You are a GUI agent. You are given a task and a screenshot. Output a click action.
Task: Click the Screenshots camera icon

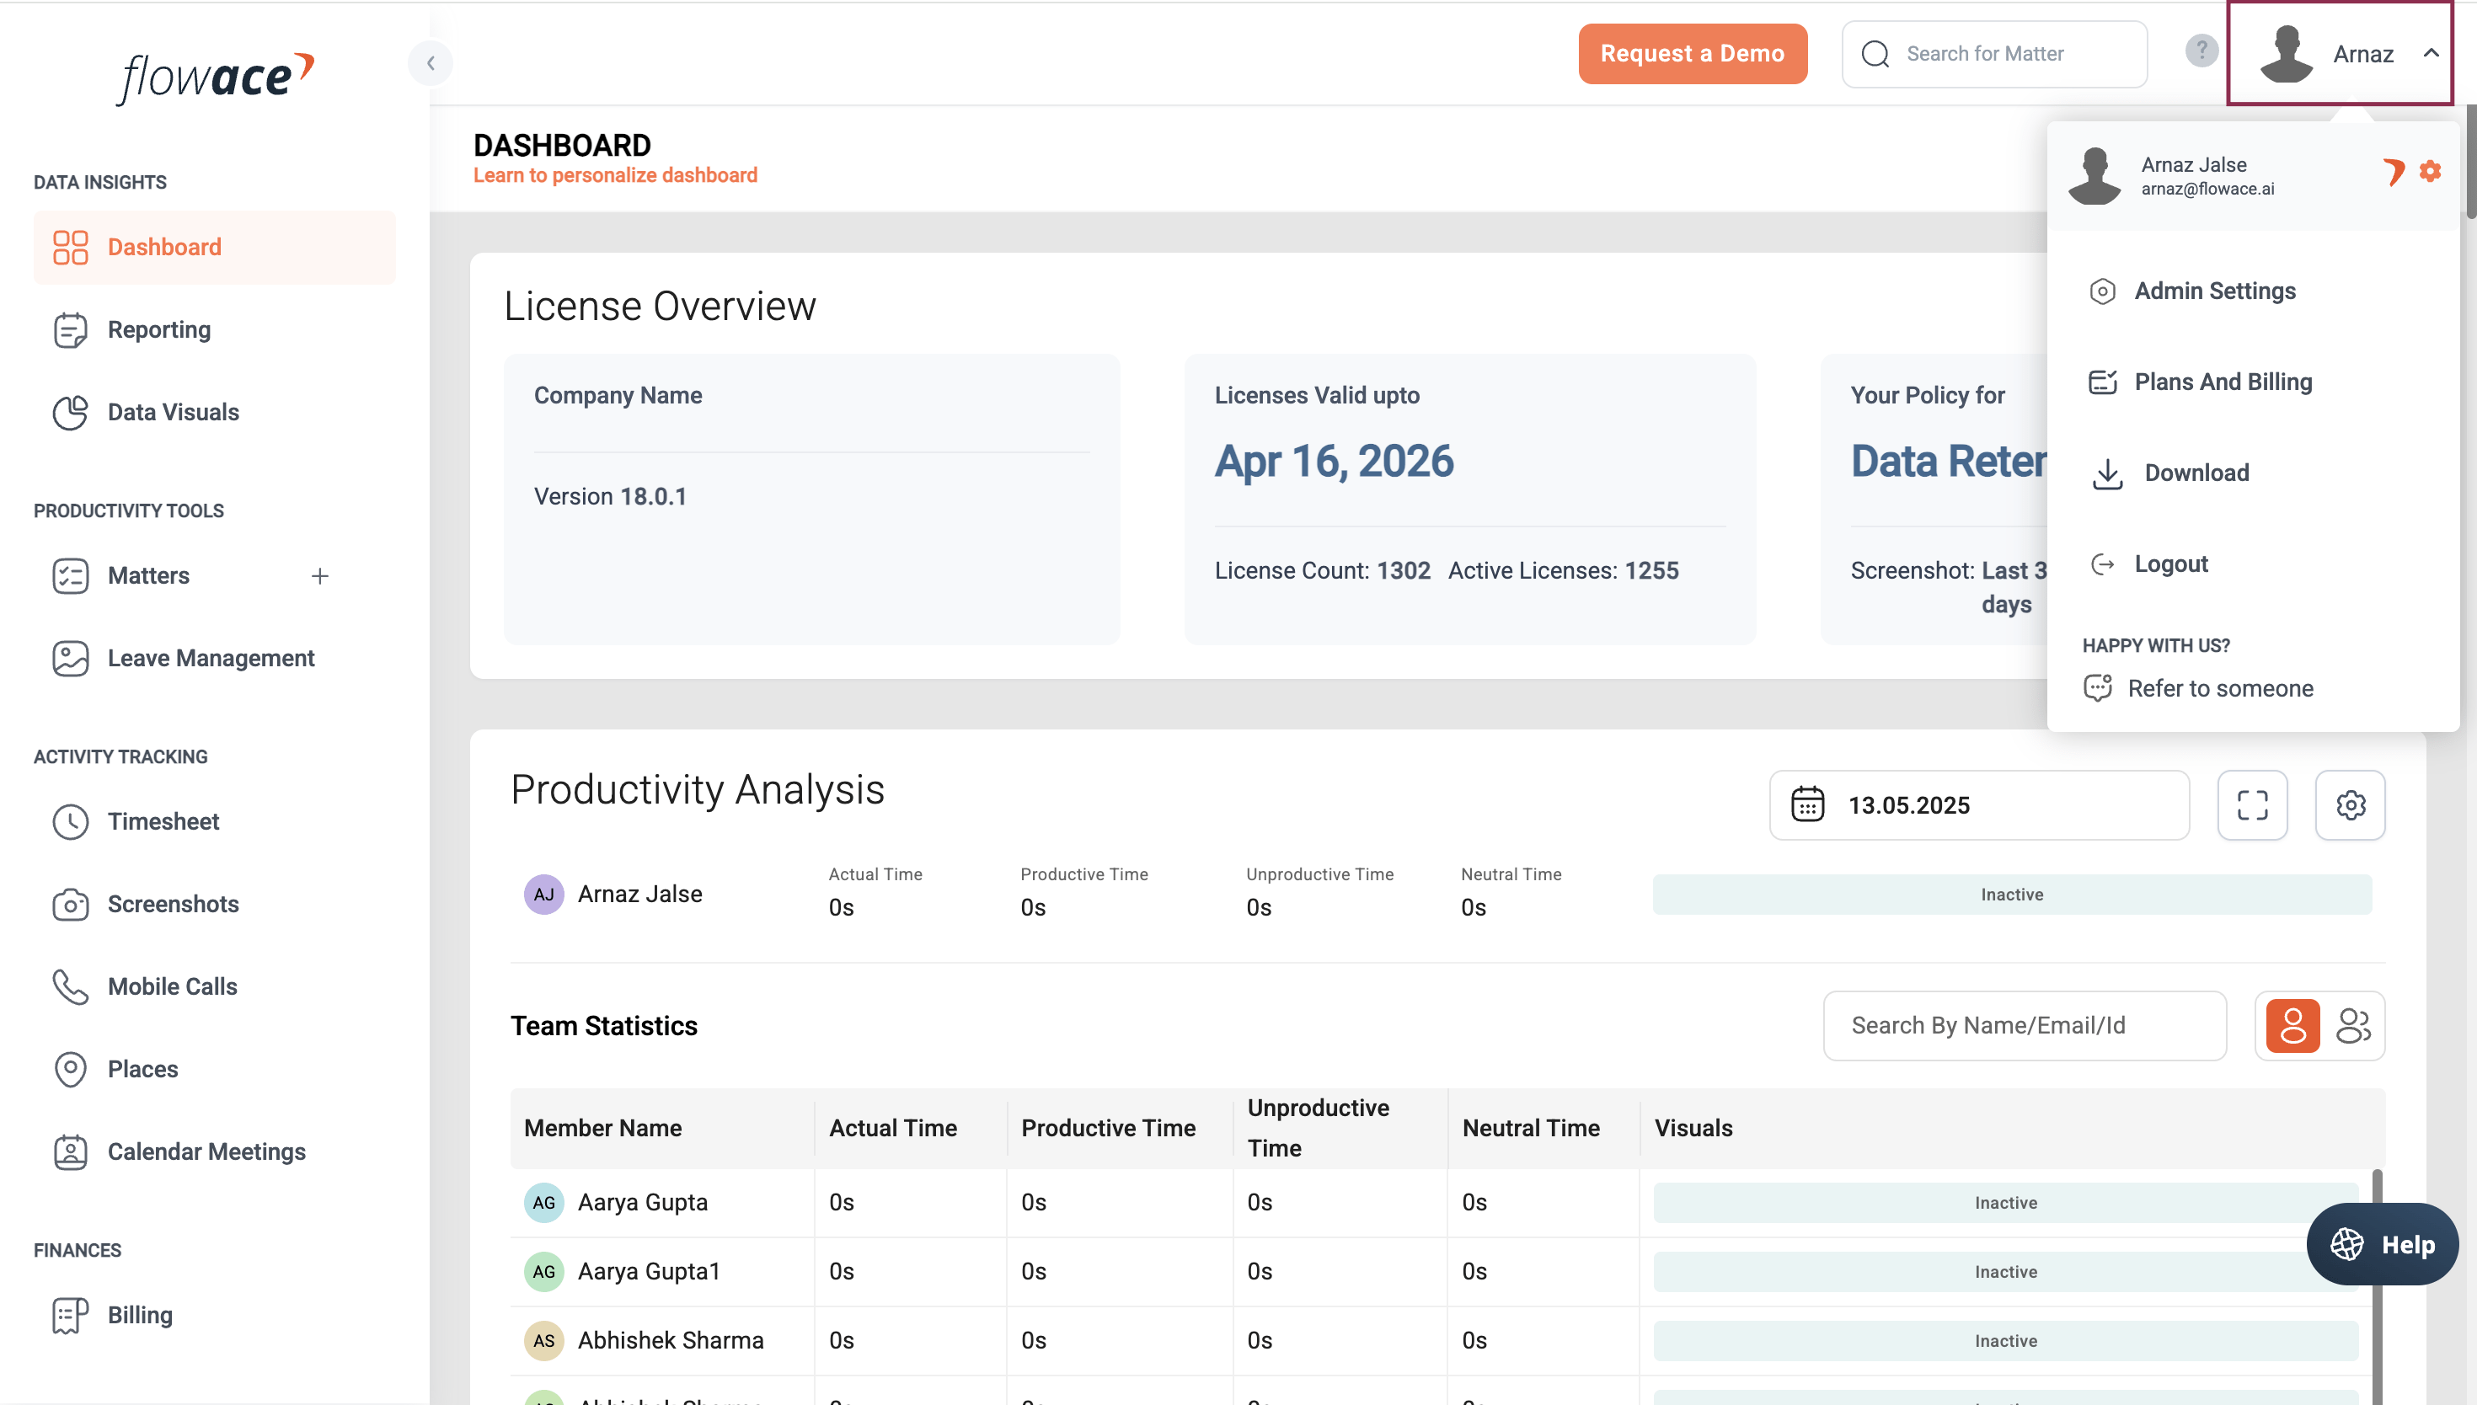pyautogui.click(x=71, y=904)
